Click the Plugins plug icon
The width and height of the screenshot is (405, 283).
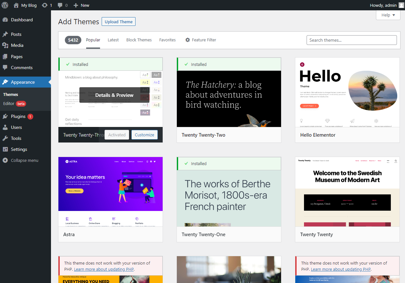click(5, 116)
